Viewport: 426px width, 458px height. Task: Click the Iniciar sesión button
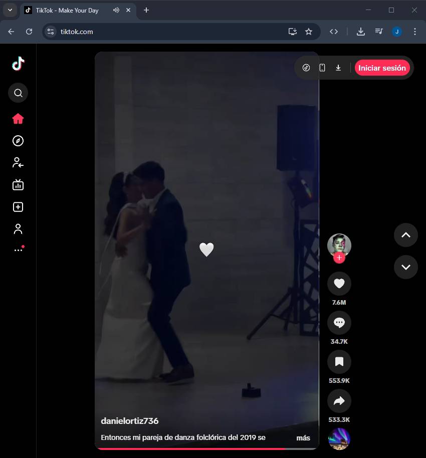pos(382,68)
